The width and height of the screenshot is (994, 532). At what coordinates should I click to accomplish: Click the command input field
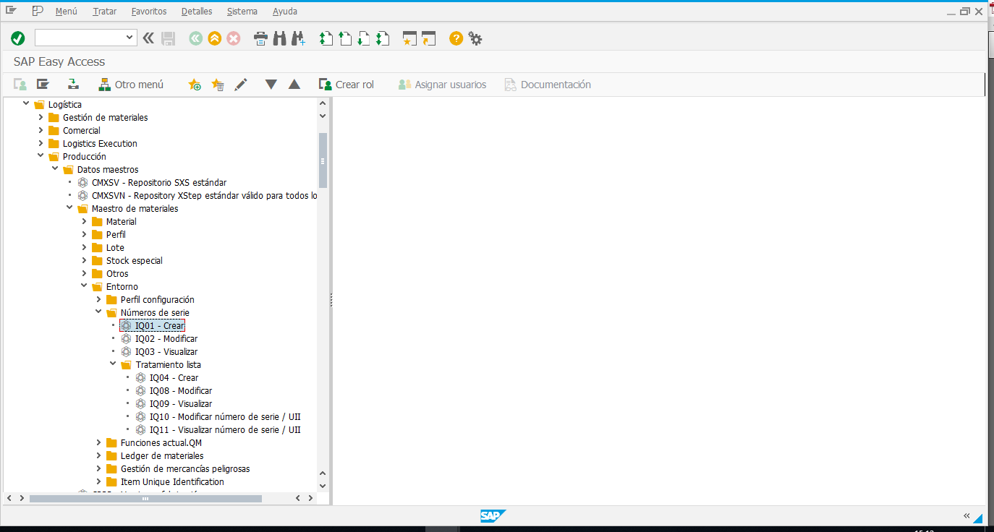point(80,38)
